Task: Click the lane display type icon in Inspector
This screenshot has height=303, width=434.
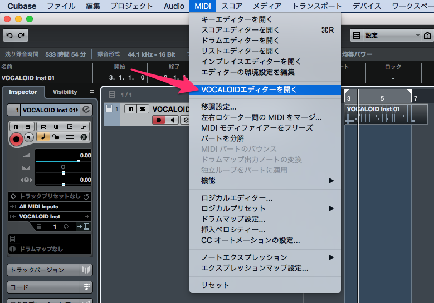Action: pyautogui.click(x=70, y=137)
